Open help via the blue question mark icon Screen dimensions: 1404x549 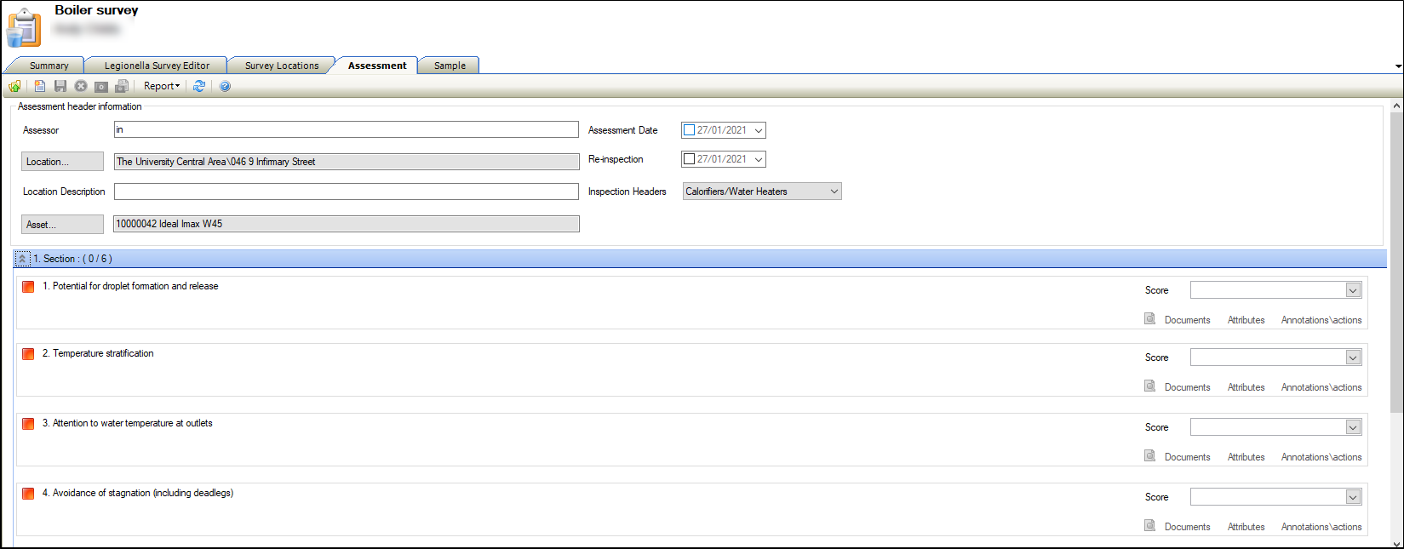[225, 86]
